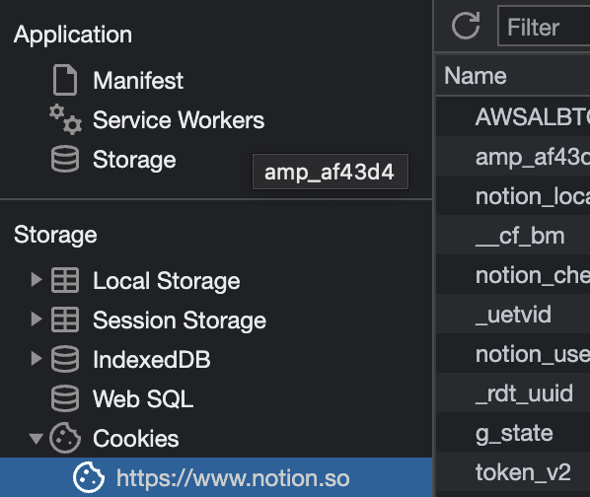Click the Session Storage table icon
590x497 pixels.
65,319
